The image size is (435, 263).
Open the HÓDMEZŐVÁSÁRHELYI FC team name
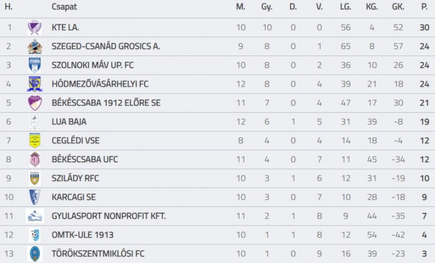(x=100, y=84)
